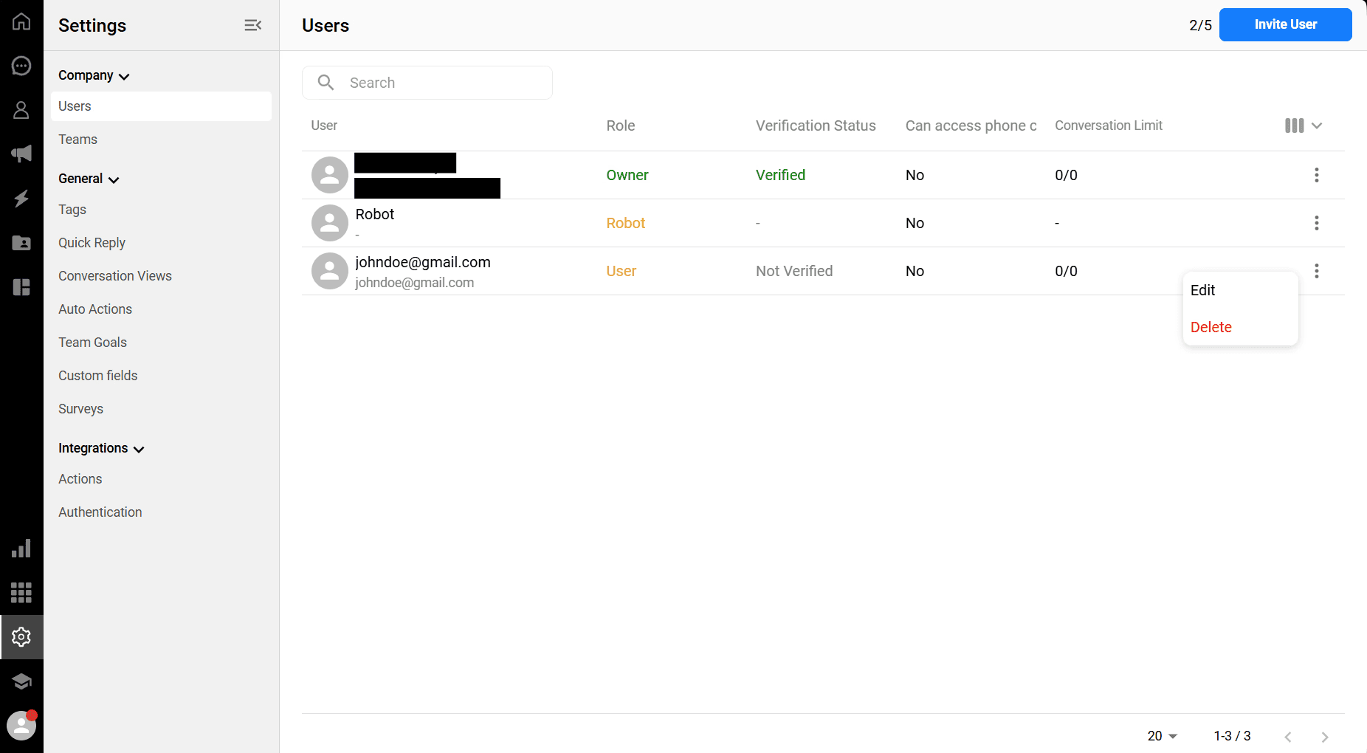
Task: Go to previous page arrow
Action: tap(1288, 736)
